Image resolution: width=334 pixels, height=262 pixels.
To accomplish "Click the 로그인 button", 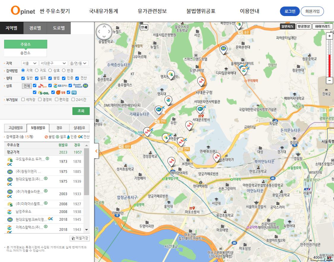I will click(290, 11).
